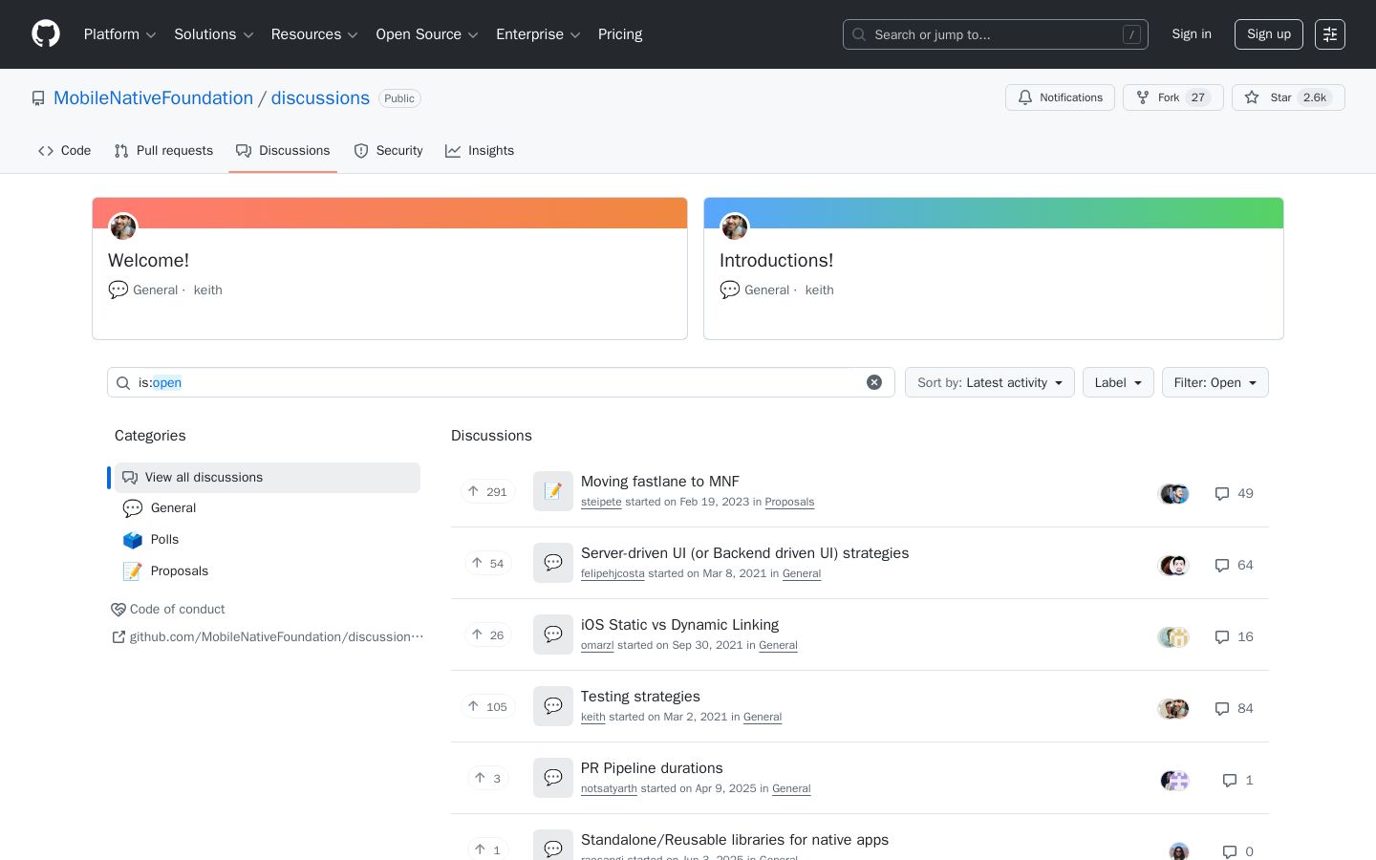Viewport: 1376px width, 860px height.
Task: Open the Welcome! pinned discussion
Action: coord(148,260)
